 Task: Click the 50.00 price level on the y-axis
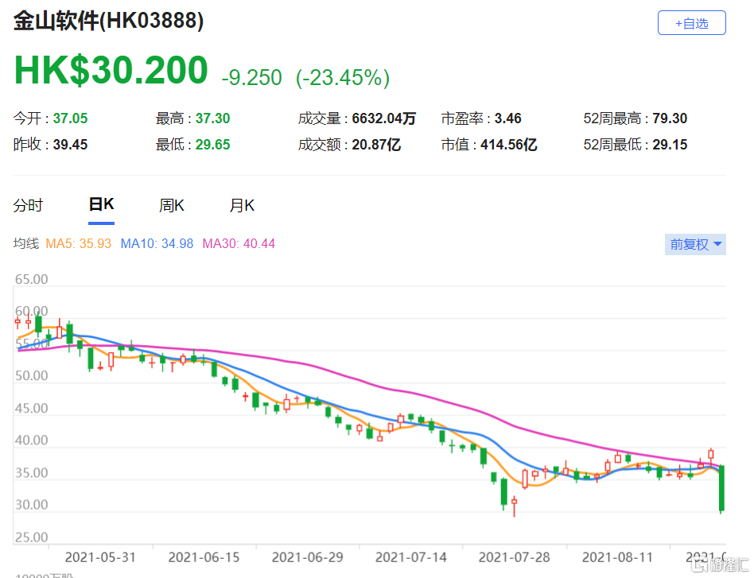pyautogui.click(x=32, y=375)
